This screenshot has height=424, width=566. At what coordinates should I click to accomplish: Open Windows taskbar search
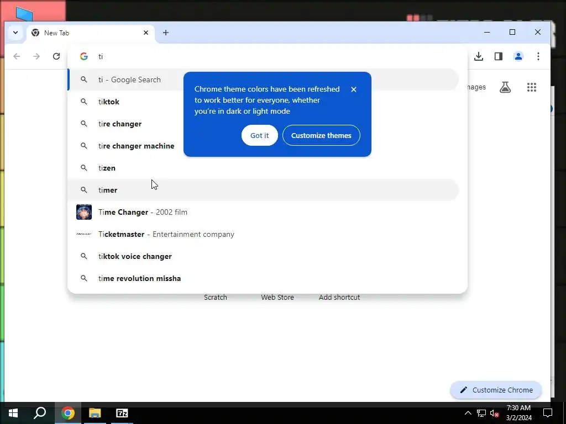point(40,413)
